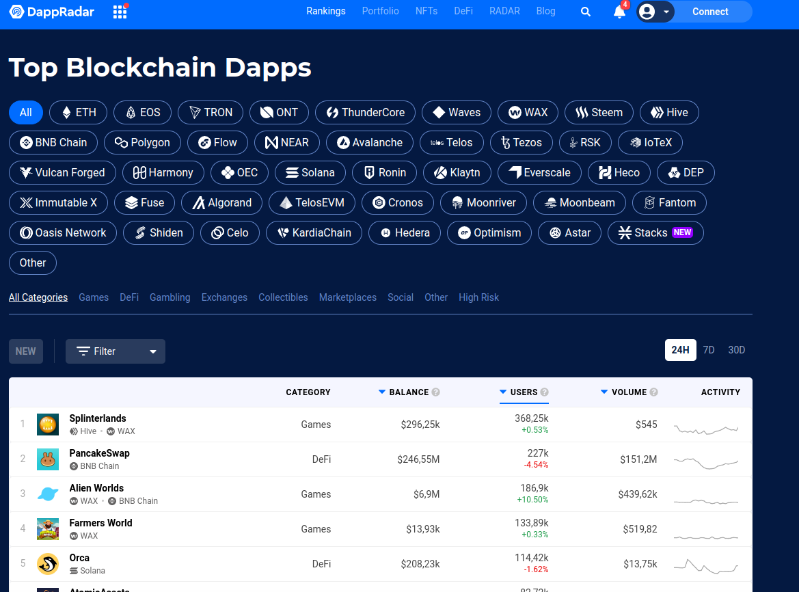This screenshot has height=592, width=799.
Task: Select the Social category tab
Action: click(x=401, y=297)
